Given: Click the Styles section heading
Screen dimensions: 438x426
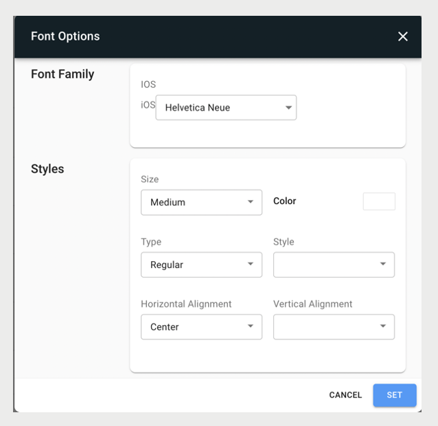Looking at the screenshot, I should pos(47,169).
